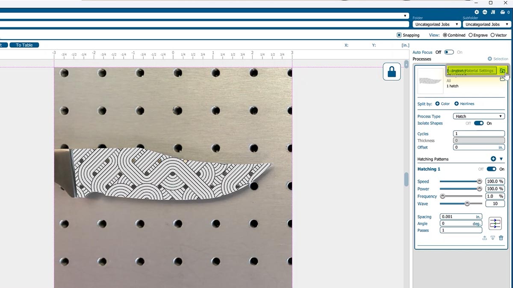This screenshot has height=288, width=513.
Task: Turn off the Isolate Shapes toggle
Action: click(478, 123)
